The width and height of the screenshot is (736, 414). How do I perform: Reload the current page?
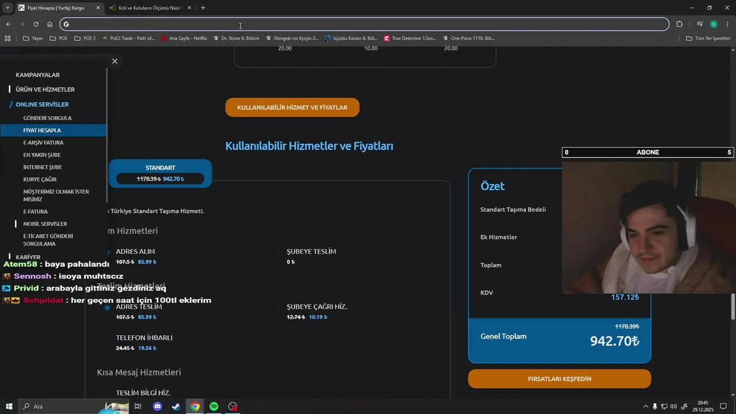36,24
